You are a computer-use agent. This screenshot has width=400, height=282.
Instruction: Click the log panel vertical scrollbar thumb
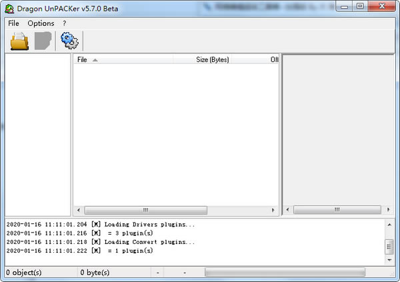point(389,247)
